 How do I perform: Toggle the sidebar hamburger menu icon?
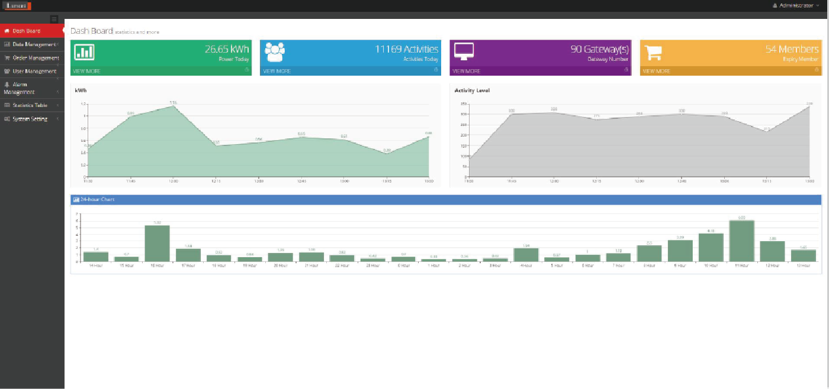pyautogui.click(x=54, y=19)
